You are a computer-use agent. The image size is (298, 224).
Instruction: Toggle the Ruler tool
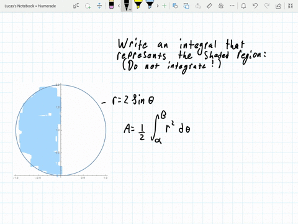pos(209,6)
